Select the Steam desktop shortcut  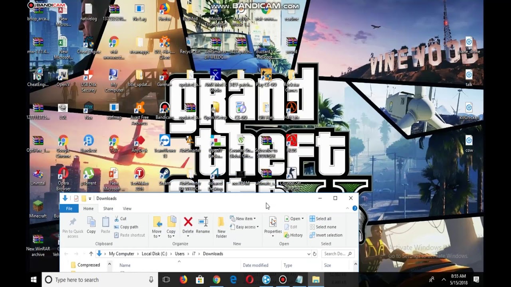tap(164, 177)
